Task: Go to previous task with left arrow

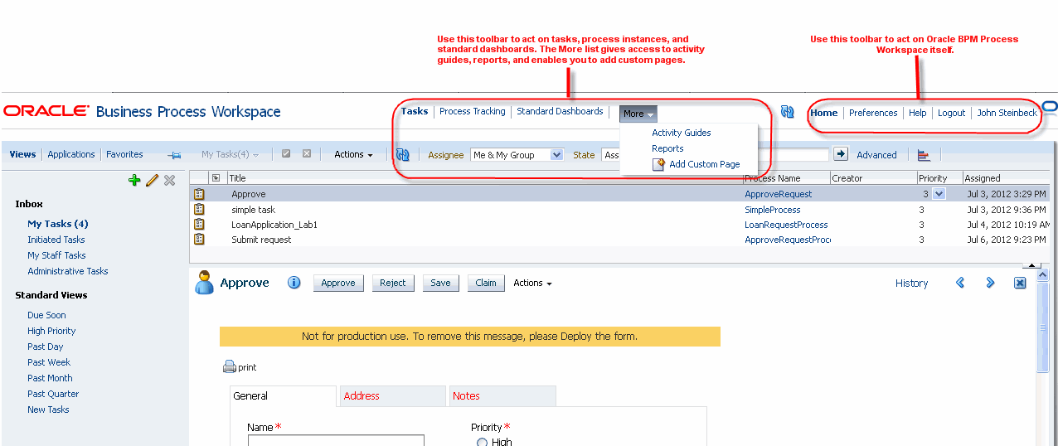Action: tap(960, 283)
